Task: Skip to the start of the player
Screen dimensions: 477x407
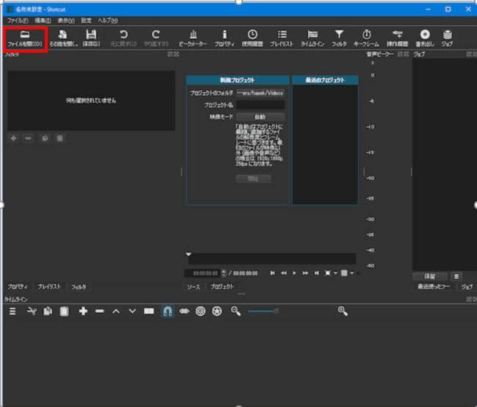Action: (x=272, y=273)
